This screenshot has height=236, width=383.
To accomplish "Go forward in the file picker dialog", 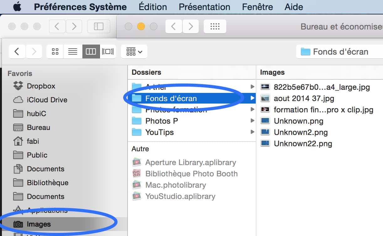I will click(x=34, y=51).
